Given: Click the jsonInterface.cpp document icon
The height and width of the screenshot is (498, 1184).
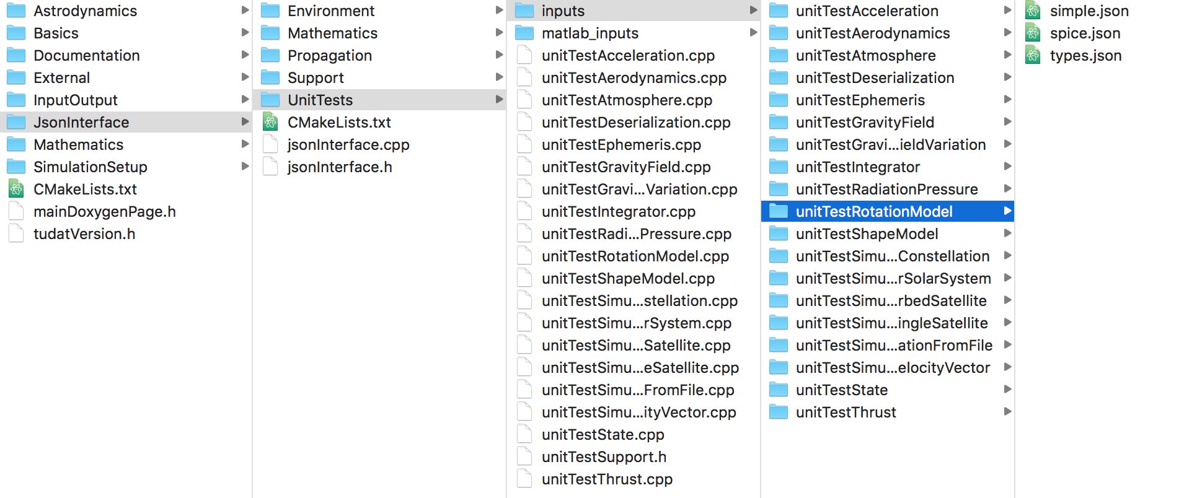Looking at the screenshot, I should coord(270,145).
